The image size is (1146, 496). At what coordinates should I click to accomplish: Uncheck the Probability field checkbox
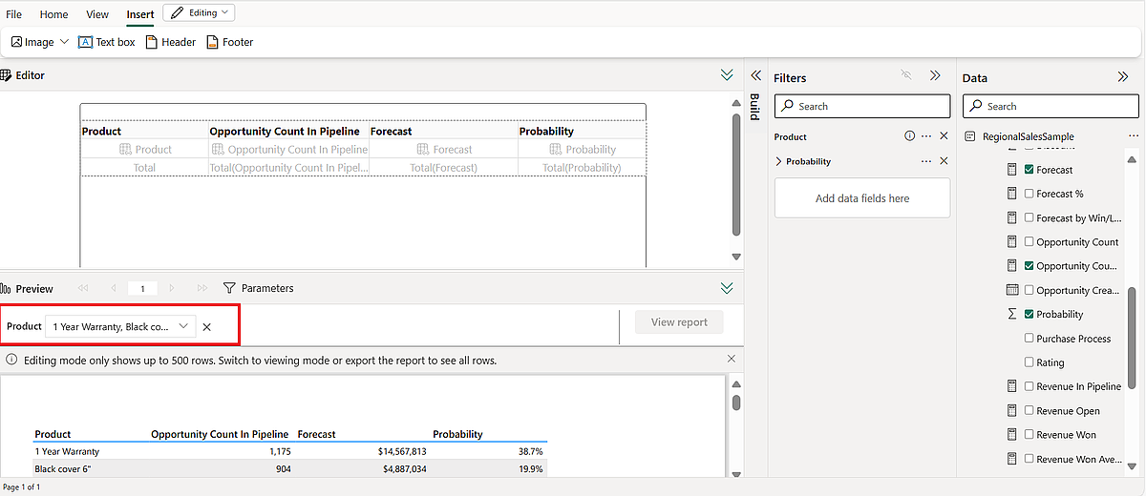point(1029,314)
